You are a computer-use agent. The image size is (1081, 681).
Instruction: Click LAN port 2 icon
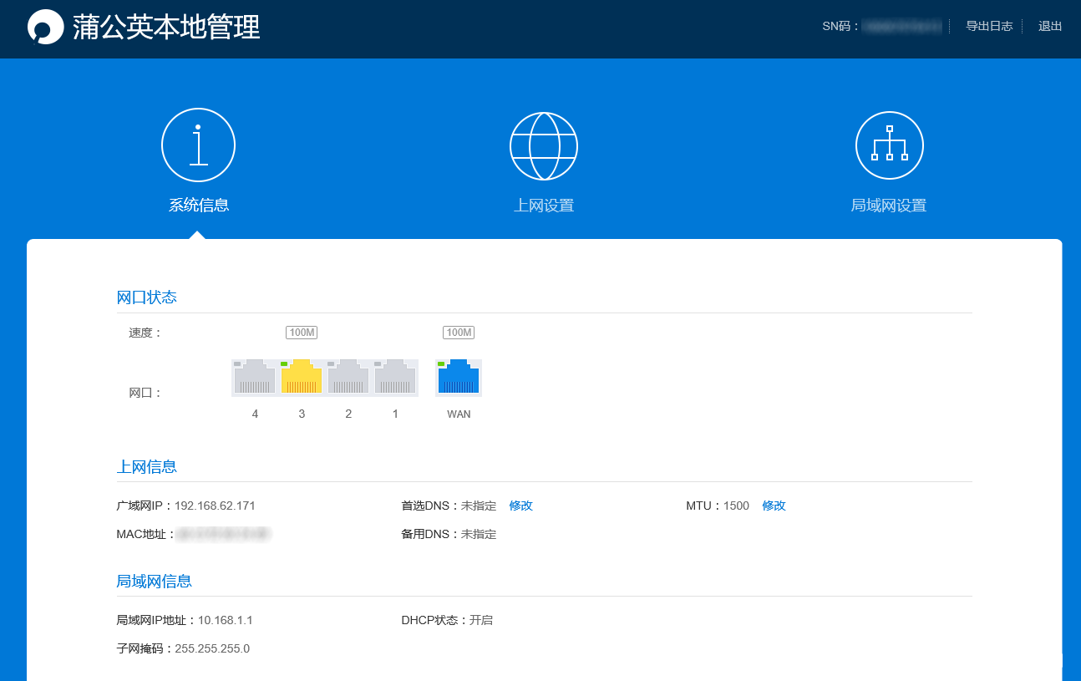[x=348, y=378]
